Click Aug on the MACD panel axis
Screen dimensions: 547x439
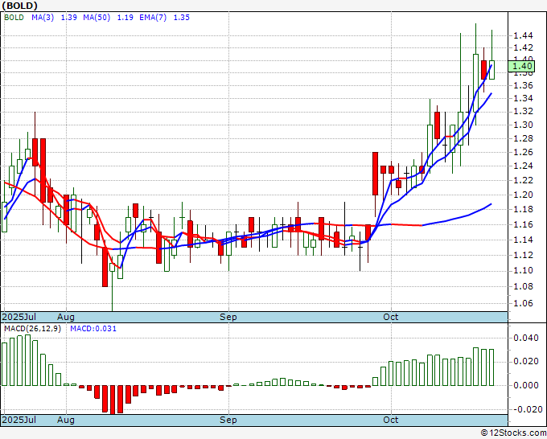(x=66, y=420)
